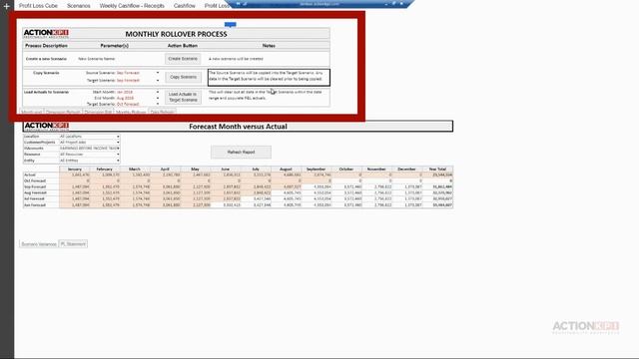Click the January column header
The image size is (639, 359).
[74, 169]
